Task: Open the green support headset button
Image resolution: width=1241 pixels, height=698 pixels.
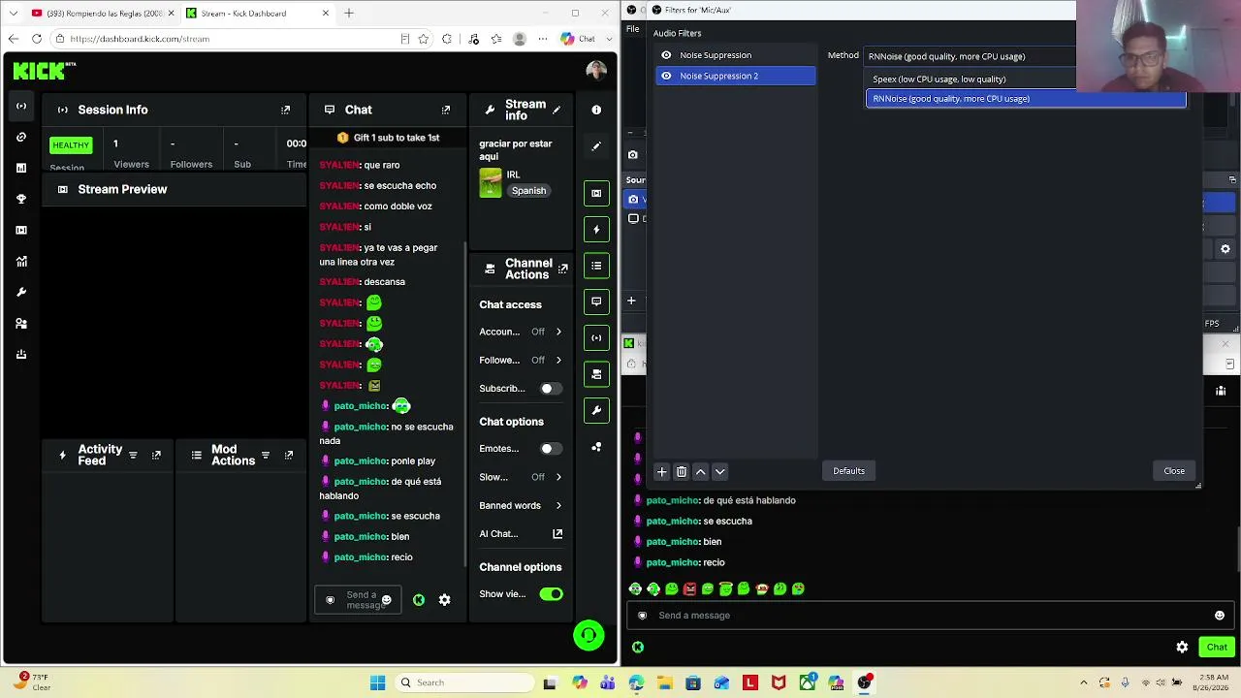Action: click(x=589, y=635)
